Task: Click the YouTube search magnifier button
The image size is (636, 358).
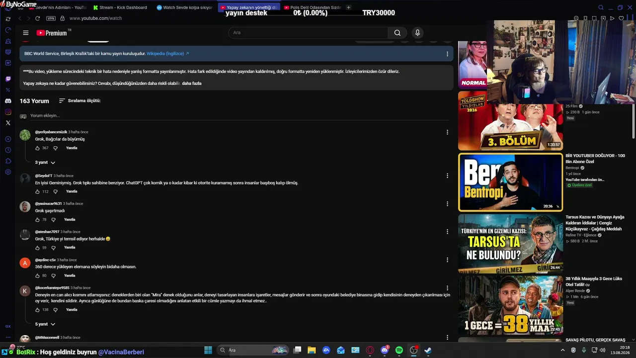Action: [x=397, y=33]
